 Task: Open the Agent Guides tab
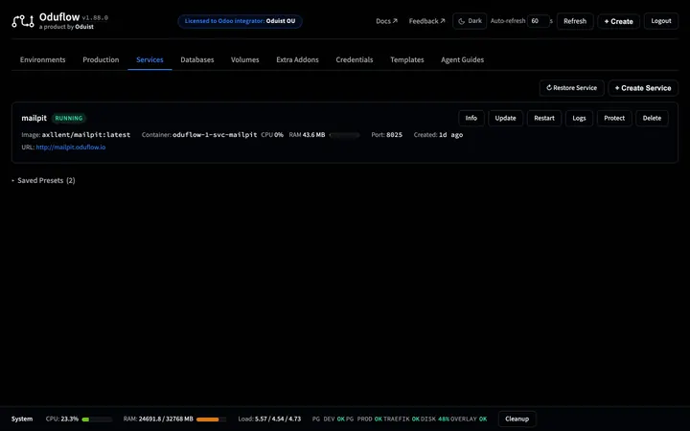[463, 59]
